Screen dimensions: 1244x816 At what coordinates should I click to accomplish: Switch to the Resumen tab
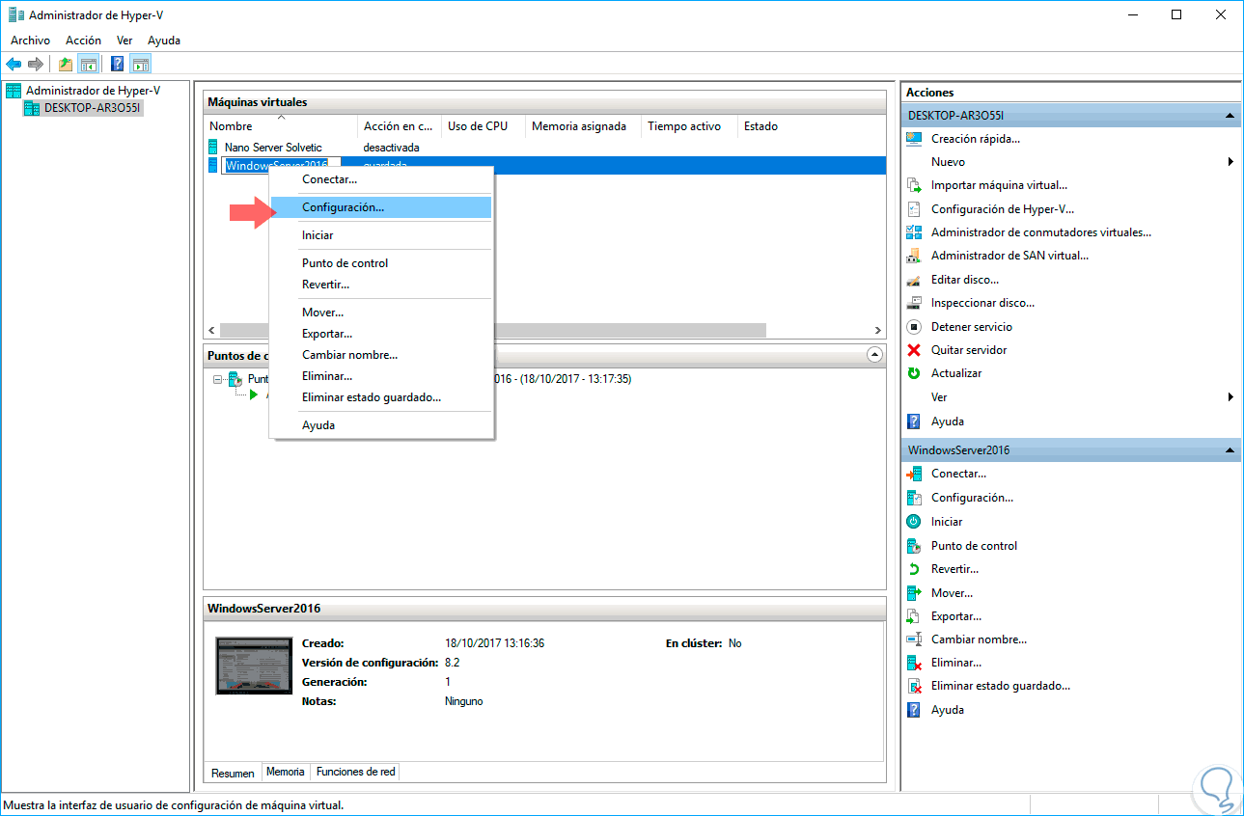233,773
